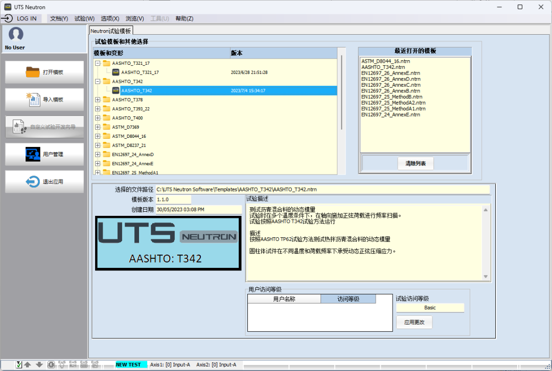
Task: Click the 退出应用 button
Action: 44,182
